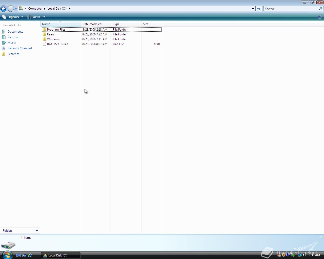
Task: Open Recently Changed favorite link
Action: 20,48
